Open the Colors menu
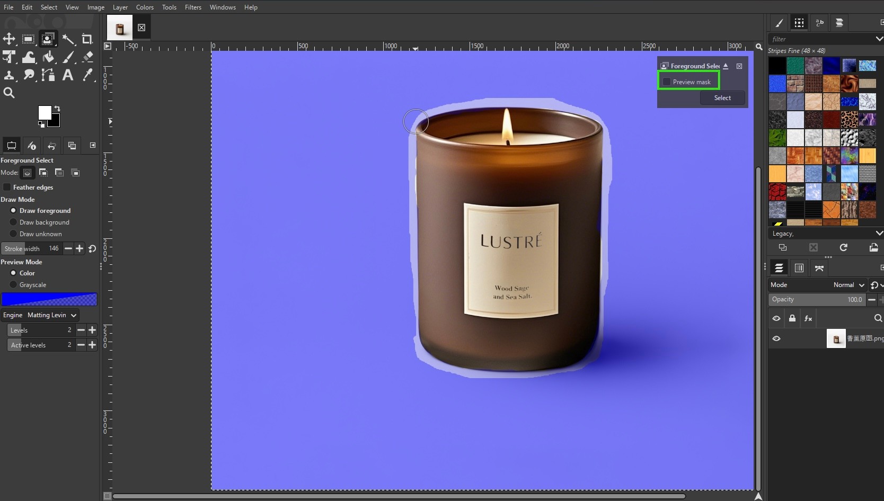 (x=145, y=7)
